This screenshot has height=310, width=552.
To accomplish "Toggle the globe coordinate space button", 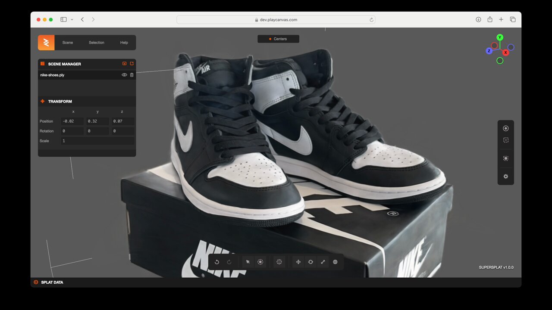I will coord(335,262).
